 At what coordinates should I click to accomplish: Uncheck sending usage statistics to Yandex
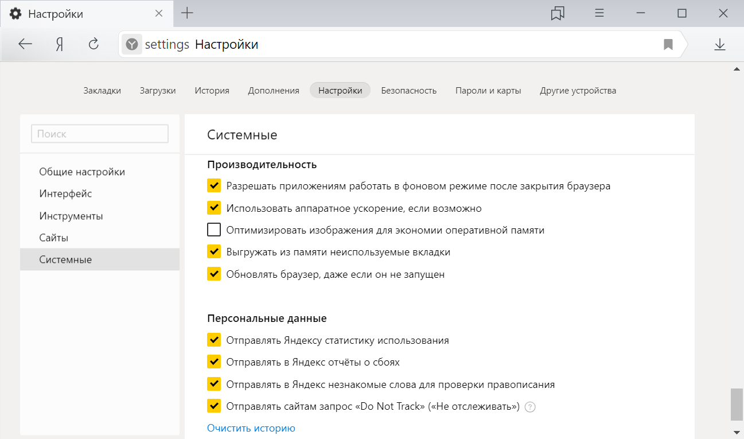[214, 340]
